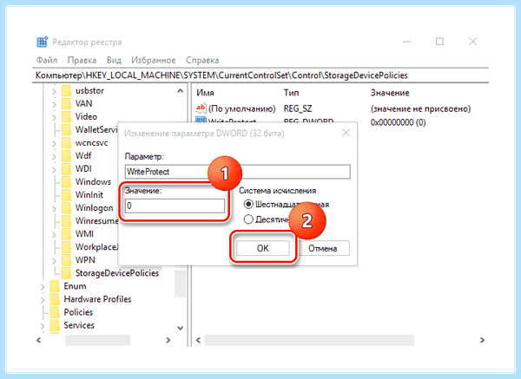Click tree pane scroll right arrow

pyautogui.click(x=168, y=340)
